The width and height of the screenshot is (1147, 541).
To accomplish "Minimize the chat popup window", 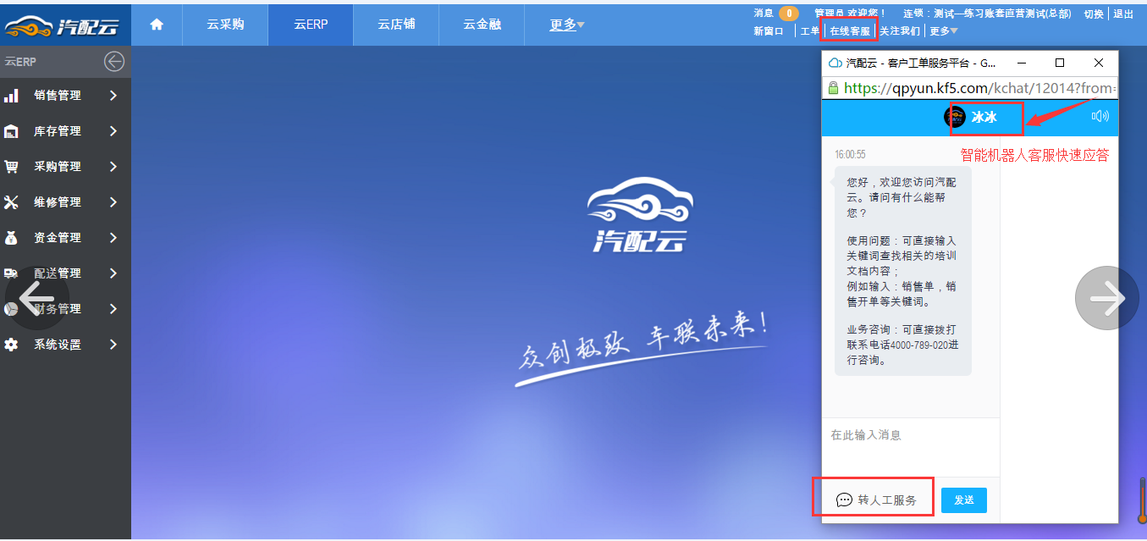I will 1021,63.
